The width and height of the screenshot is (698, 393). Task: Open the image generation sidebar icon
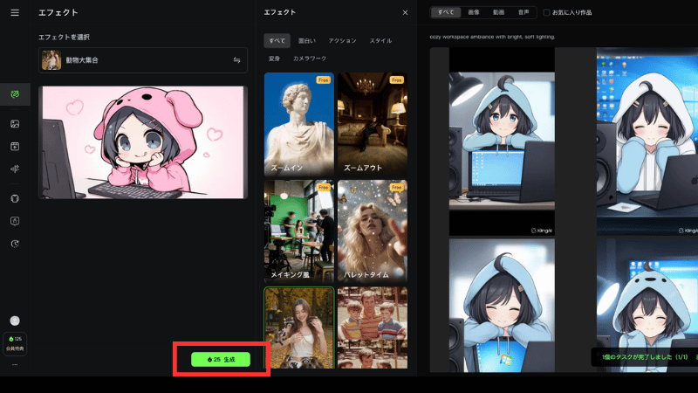[x=15, y=124]
